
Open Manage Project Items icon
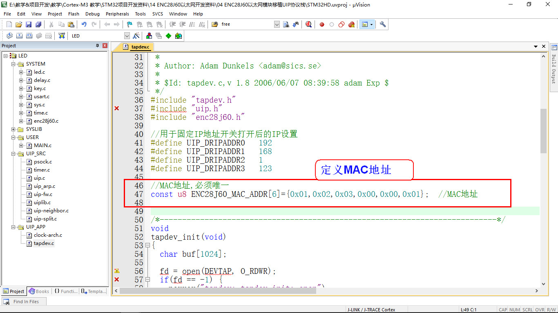pyautogui.click(x=149, y=36)
